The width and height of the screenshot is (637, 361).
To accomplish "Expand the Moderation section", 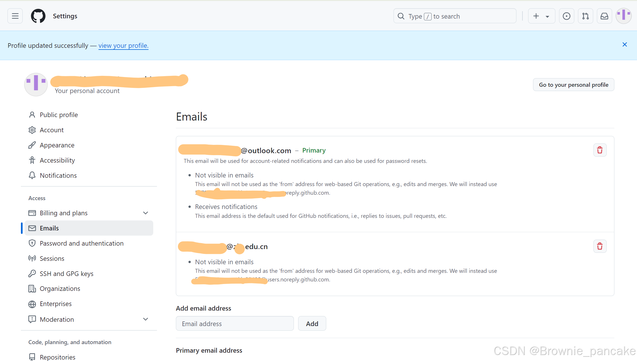I will 146,319.
